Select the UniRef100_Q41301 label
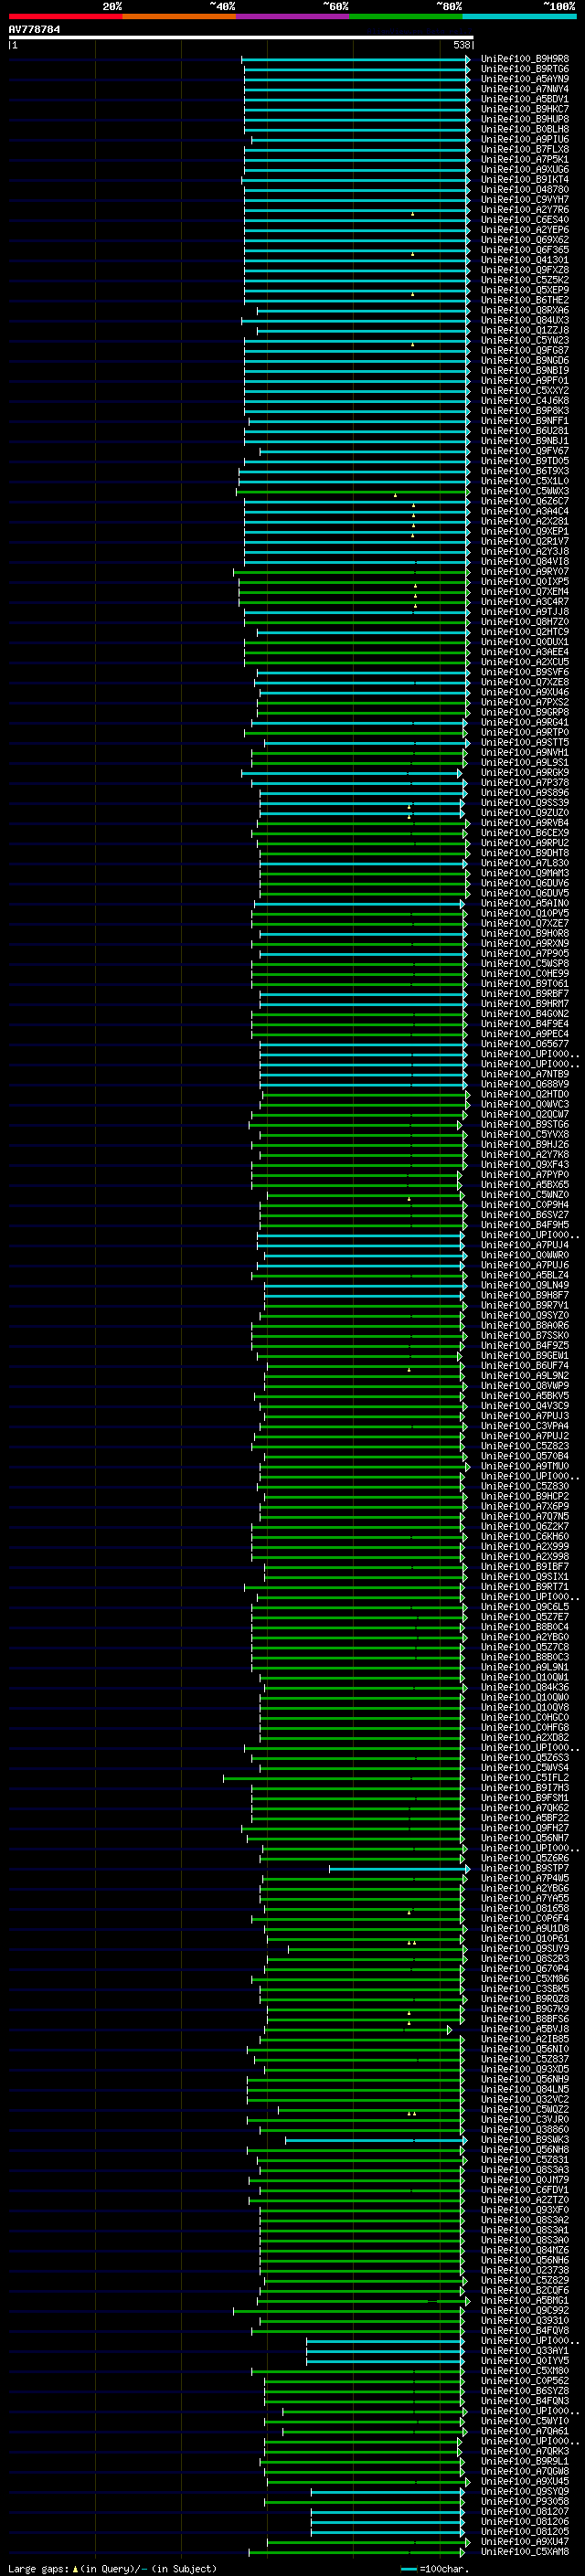Viewport: 585px width, 2576px height. tap(525, 260)
